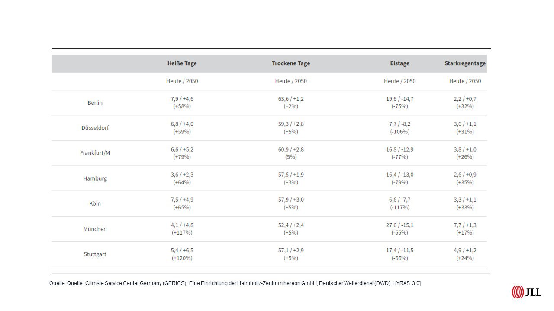Click Frankfurt heavy rain value 3,8 / +1,0

(465, 149)
